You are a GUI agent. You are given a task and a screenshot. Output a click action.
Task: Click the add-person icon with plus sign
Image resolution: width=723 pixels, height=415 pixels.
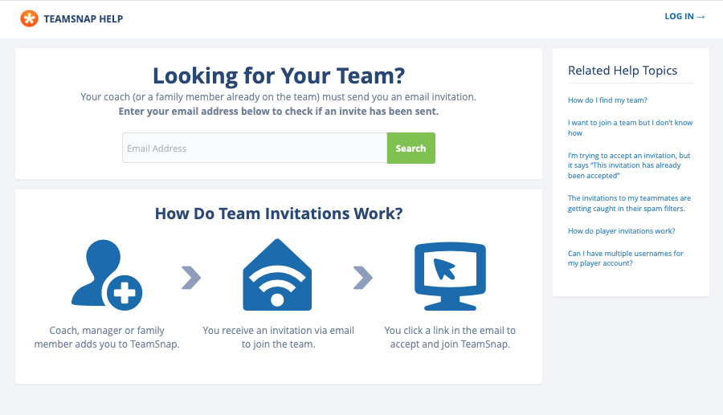pos(107,275)
